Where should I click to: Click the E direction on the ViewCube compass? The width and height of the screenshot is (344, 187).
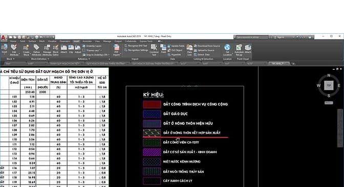point(339,86)
